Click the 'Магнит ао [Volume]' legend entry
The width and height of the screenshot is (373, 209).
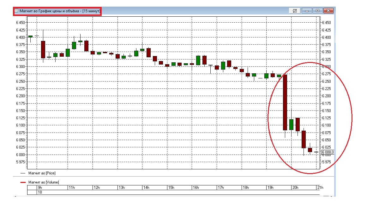[x=44, y=182]
